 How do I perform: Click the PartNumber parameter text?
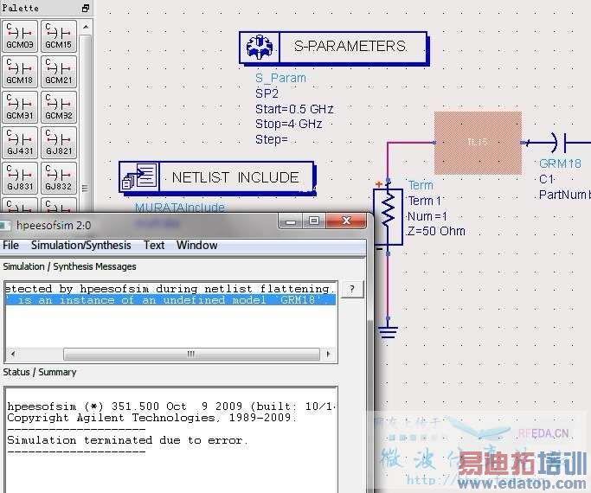click(x=565, y=195)
